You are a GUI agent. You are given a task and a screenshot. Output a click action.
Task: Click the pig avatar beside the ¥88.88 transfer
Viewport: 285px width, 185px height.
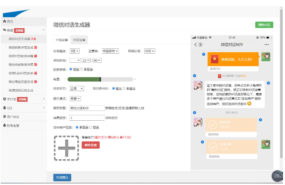(198, 122)
